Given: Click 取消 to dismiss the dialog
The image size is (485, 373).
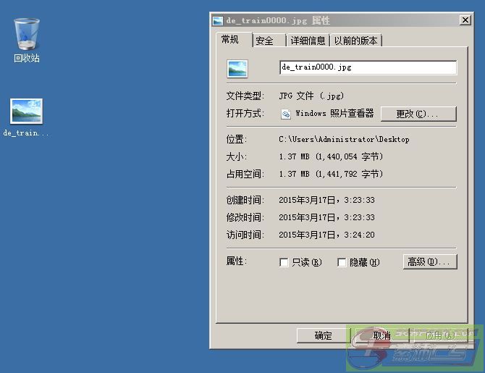Looking at the screenshot, I should pyautogui.click(x=381, y=335).
